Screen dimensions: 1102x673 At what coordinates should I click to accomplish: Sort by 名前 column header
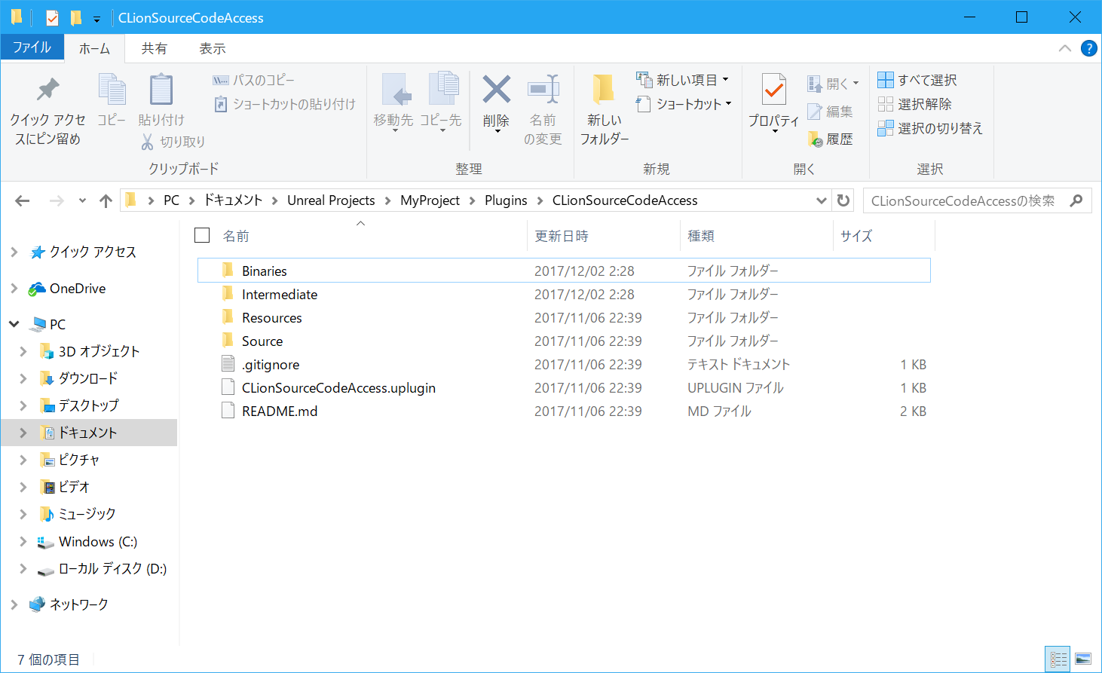pos(369,236)
